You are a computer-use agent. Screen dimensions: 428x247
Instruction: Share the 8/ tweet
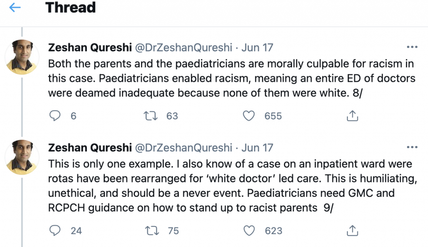click(352, 116)
